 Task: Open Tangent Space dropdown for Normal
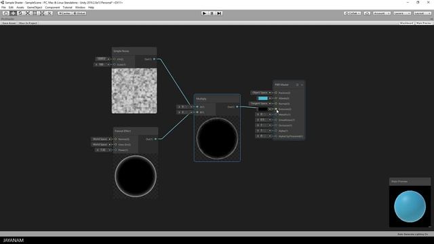[260, 104]
